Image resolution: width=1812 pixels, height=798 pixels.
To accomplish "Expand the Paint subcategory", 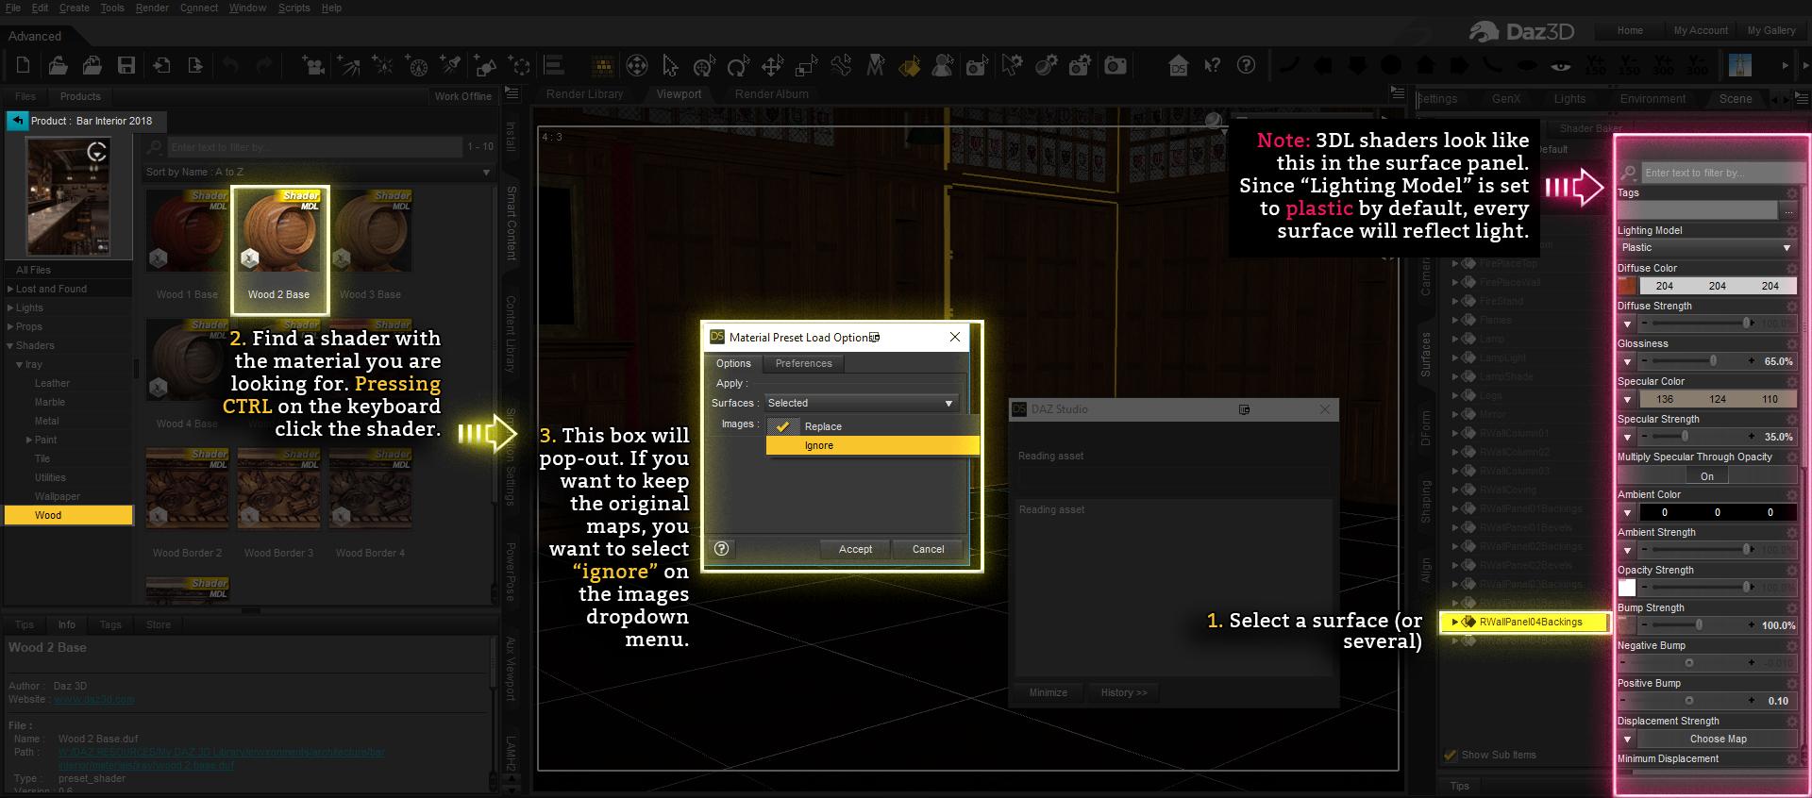I will point(29,440).
